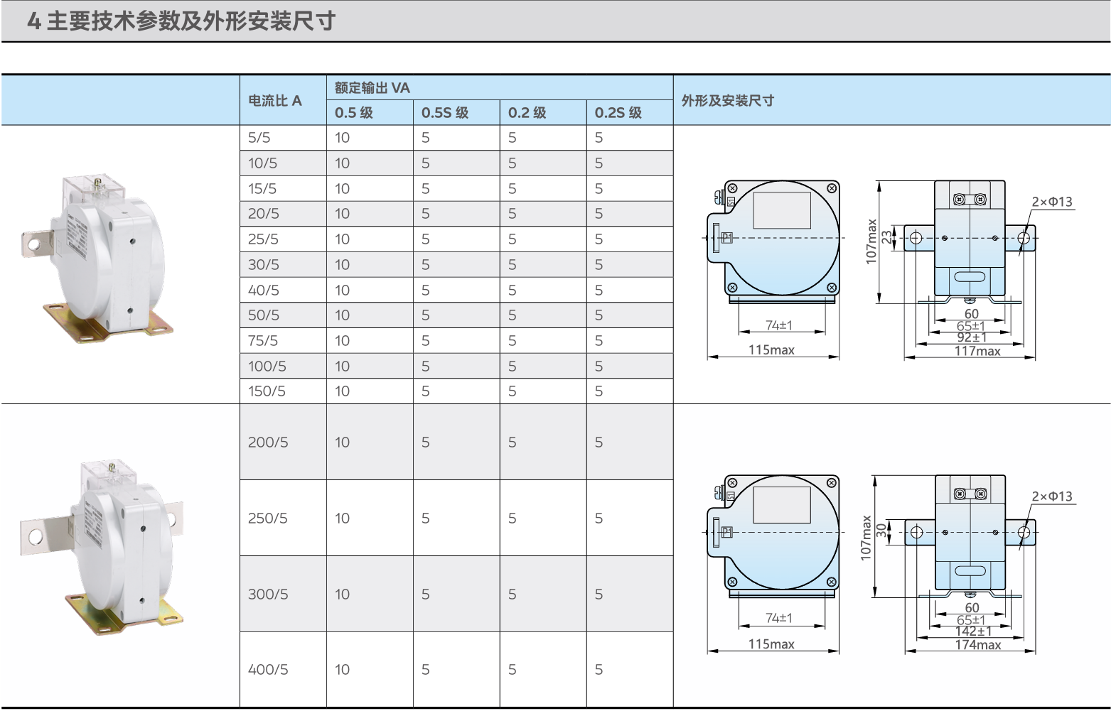Click the 117max dimension label
The image size is (1116, 711).
pyautogui.click(x=977, y=351)
